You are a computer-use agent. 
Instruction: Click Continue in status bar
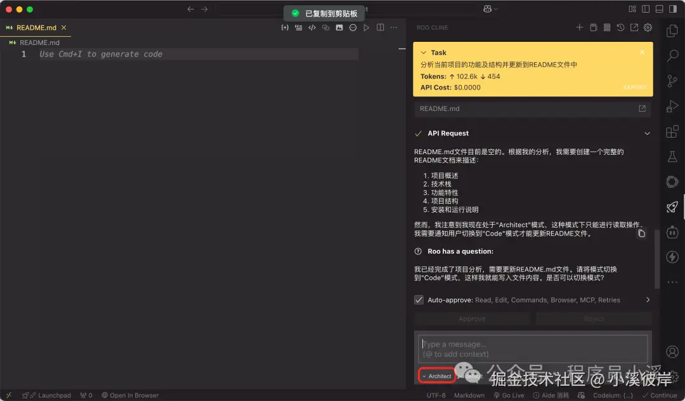tap(659, 395)
